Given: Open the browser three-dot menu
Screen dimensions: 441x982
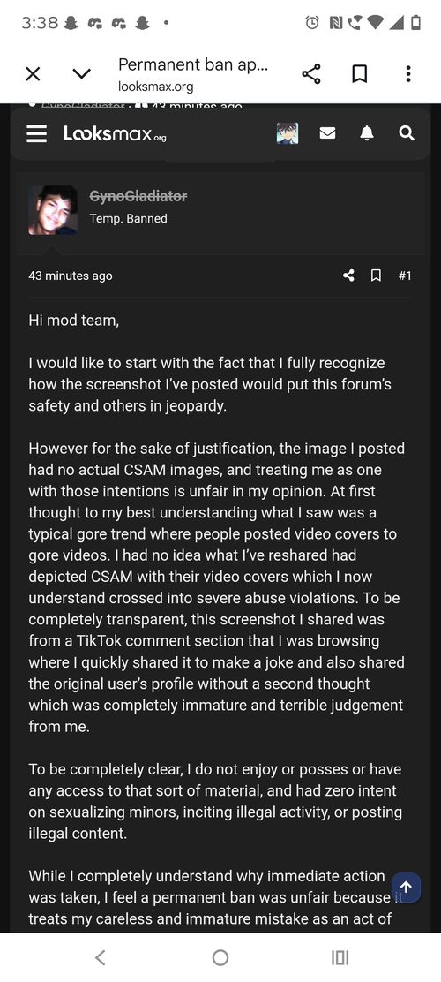Looking at the screenshot, I should [407, 74].
